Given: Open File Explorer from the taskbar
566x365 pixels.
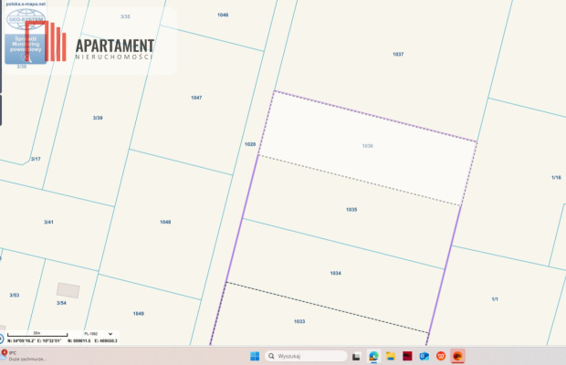Looking at the screenshot, I should (390, 356).
